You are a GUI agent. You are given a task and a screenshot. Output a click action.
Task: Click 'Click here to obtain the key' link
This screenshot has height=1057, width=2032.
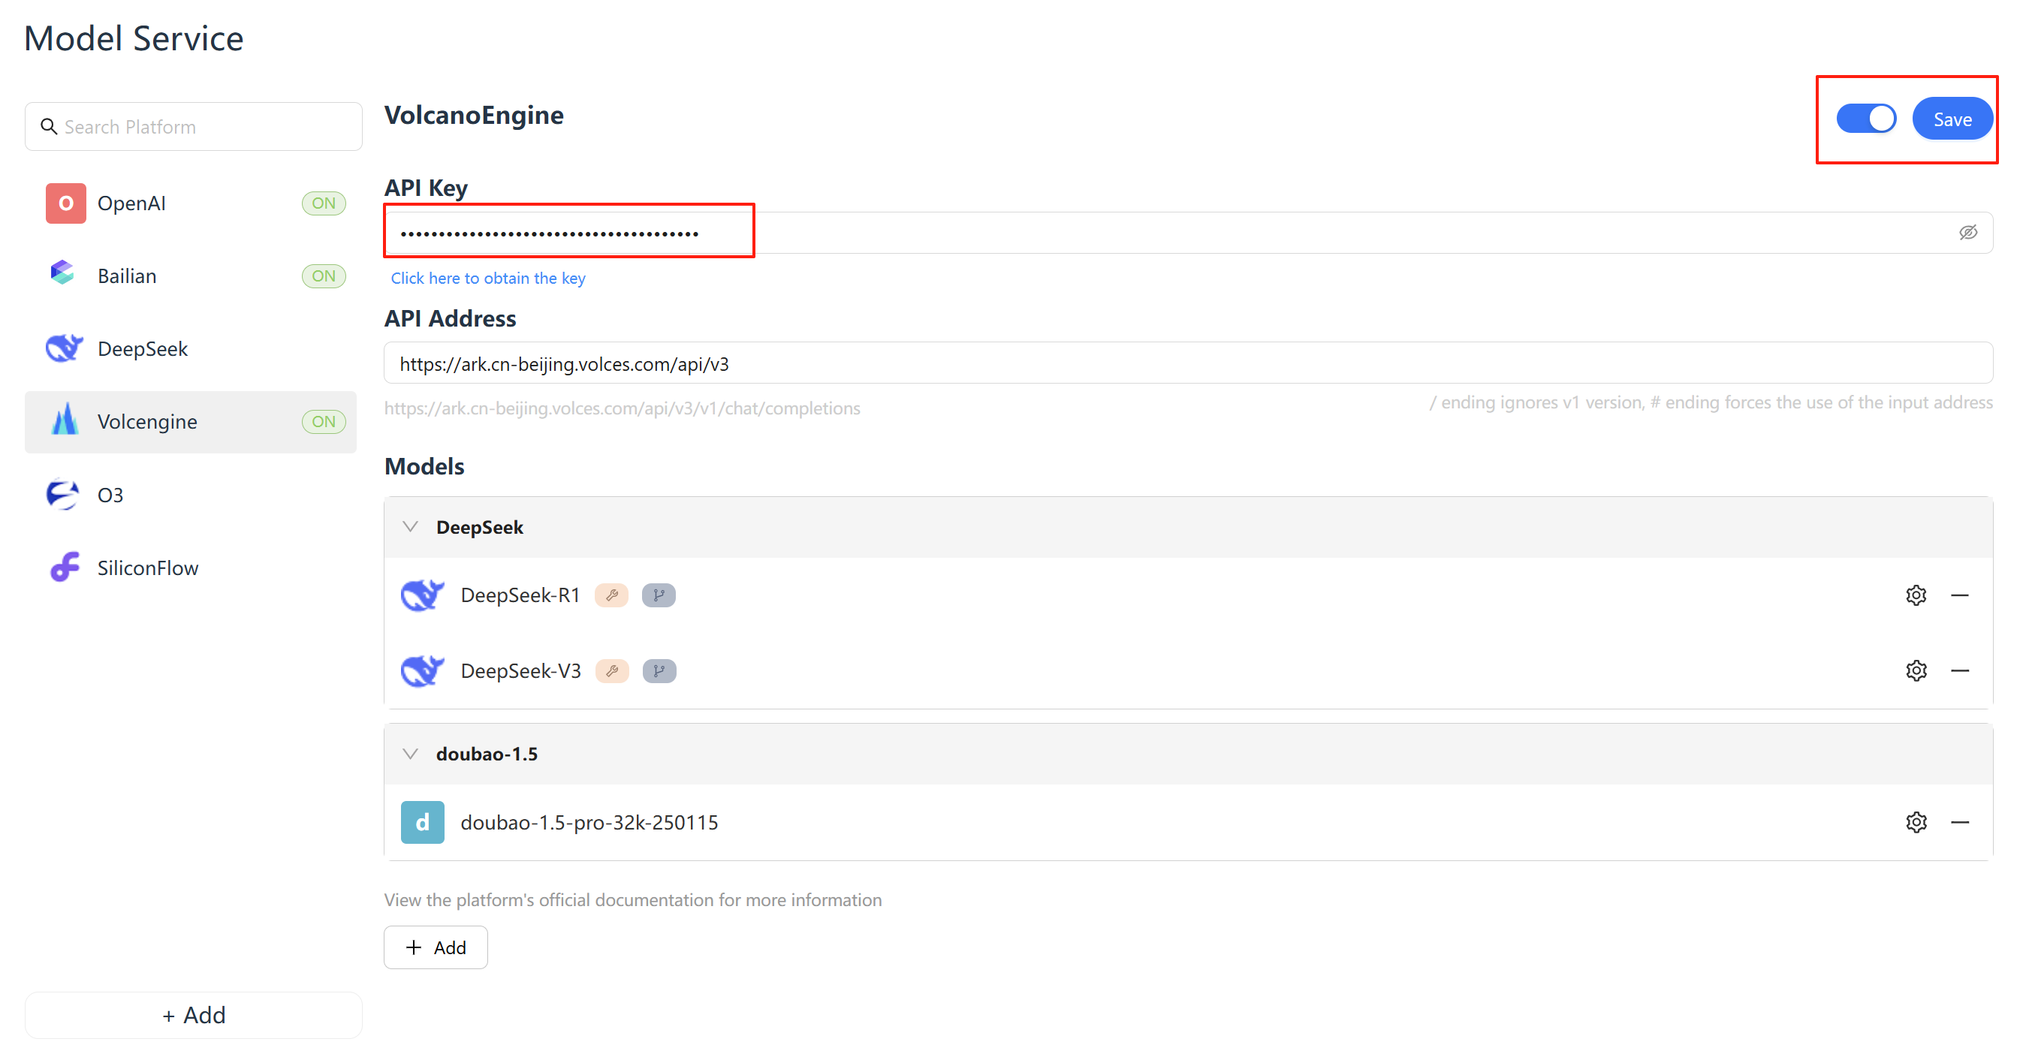(x=487, y=278)
